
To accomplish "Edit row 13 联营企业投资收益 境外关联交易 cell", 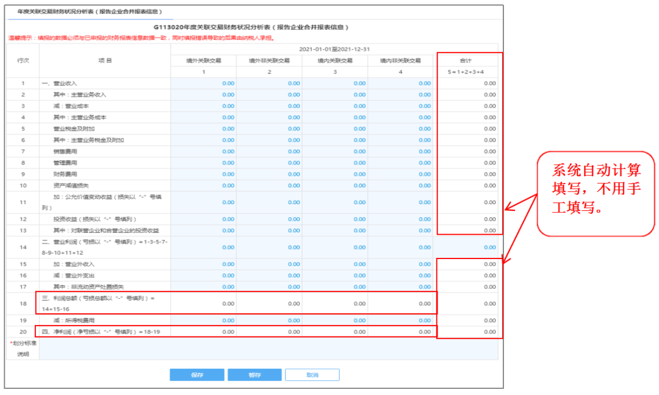I will coord(203,230).
